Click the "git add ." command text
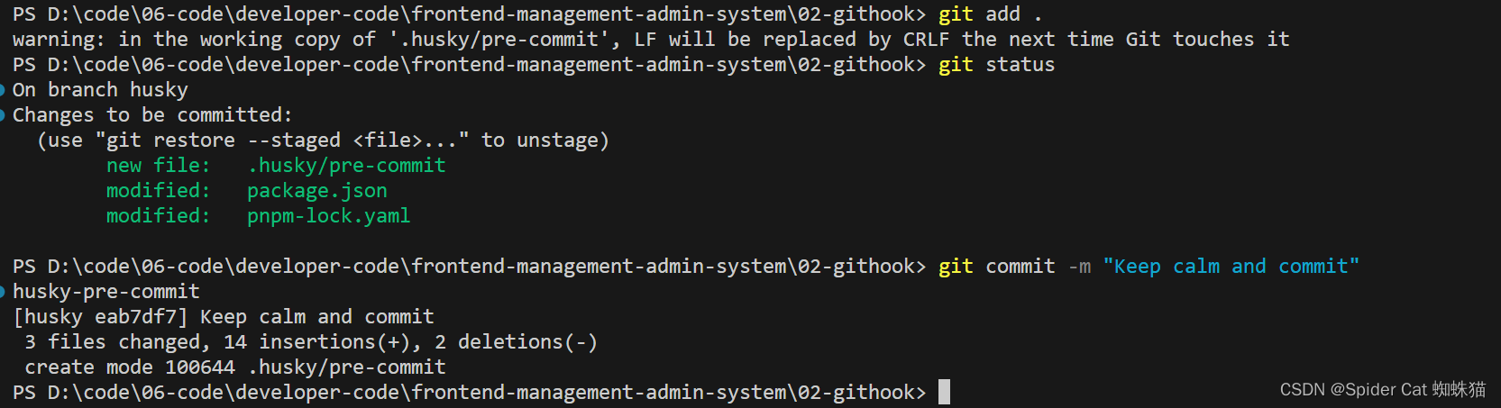This screenshot has width=1501, height=408. tap(990, 14)
